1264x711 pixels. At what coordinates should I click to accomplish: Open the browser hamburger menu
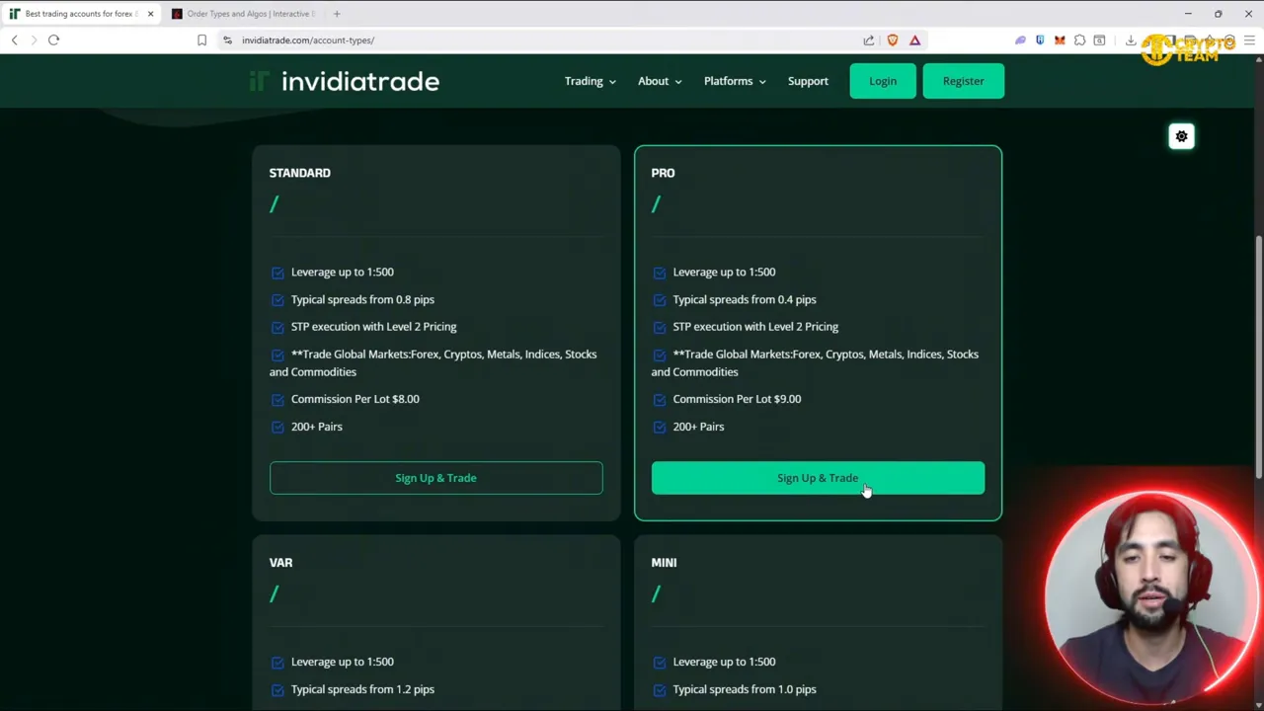(1247, 39)
